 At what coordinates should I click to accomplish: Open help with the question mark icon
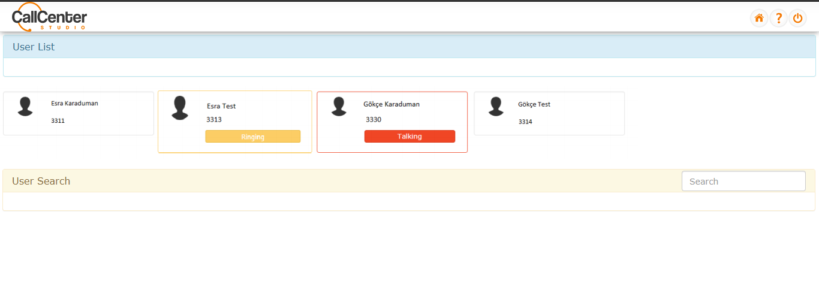point(778,18)
